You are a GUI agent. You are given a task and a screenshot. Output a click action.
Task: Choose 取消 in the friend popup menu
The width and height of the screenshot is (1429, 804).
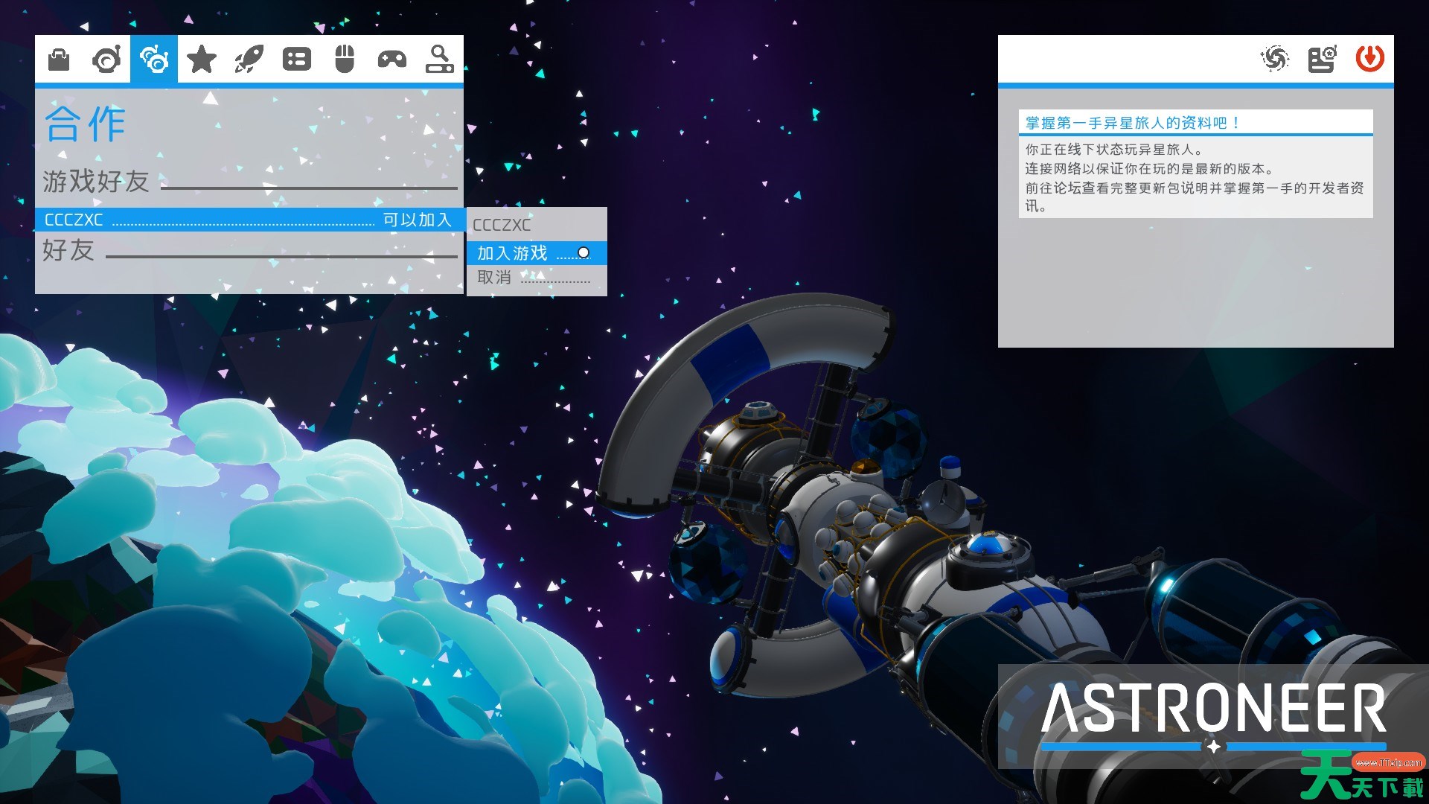(494, 278)
